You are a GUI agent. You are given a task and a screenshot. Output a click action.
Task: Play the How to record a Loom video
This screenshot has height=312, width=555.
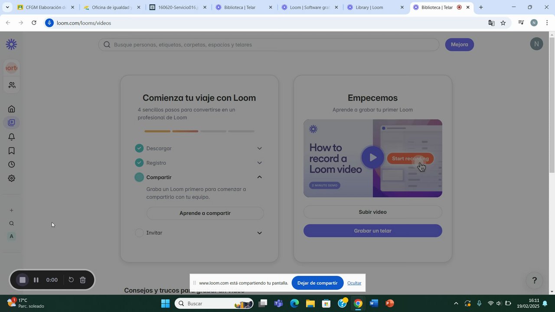372,158
